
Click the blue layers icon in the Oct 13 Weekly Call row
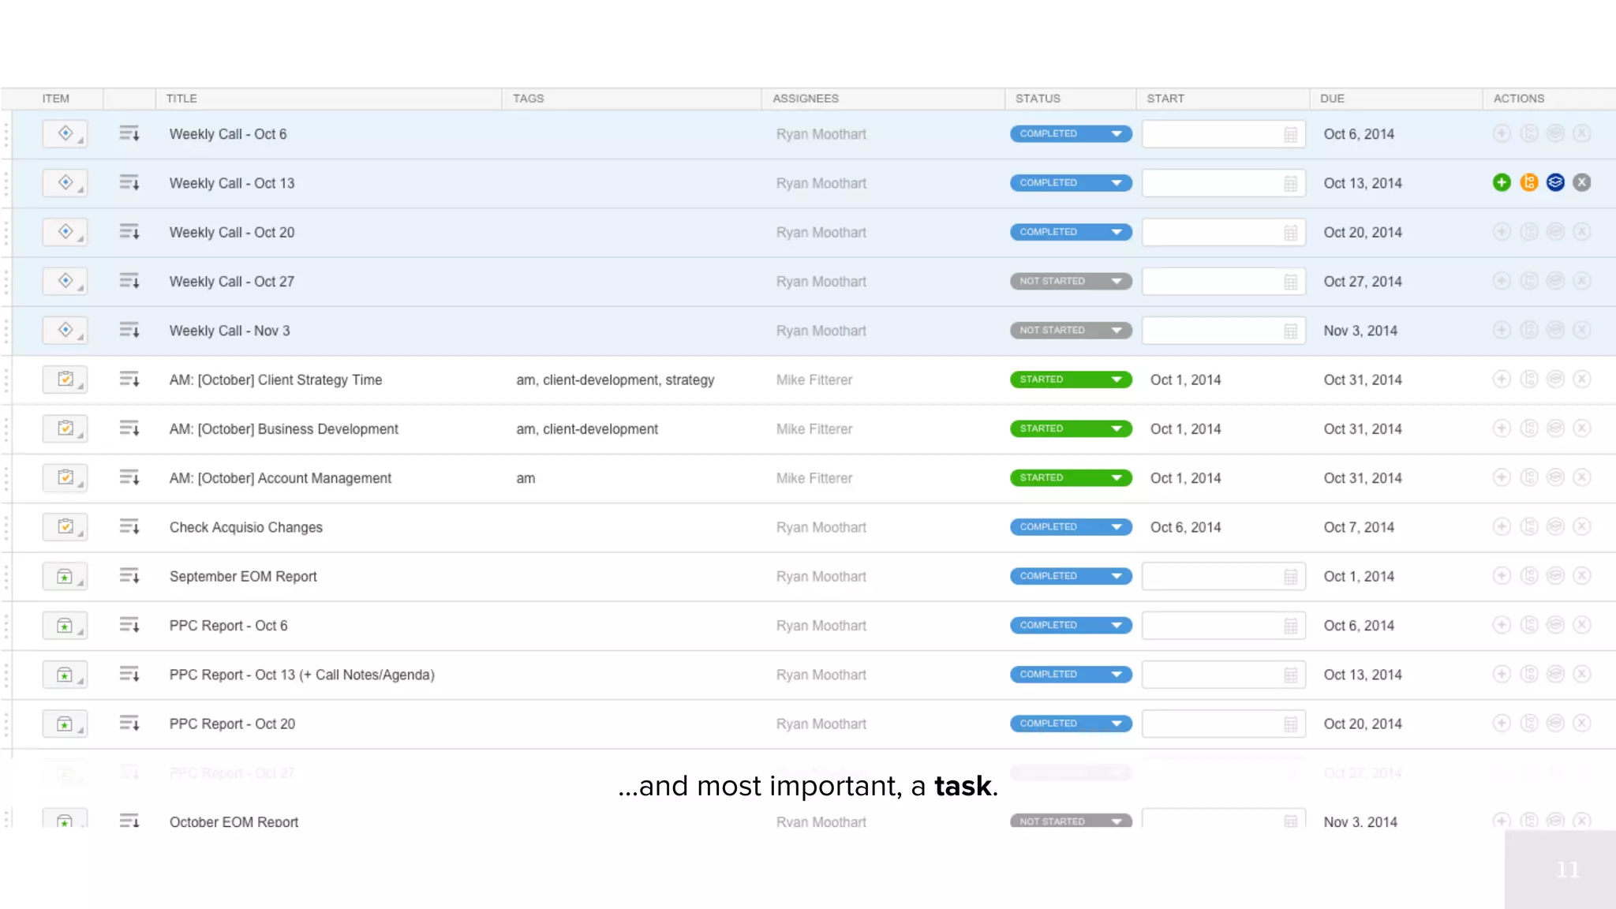click(1555, 182)
